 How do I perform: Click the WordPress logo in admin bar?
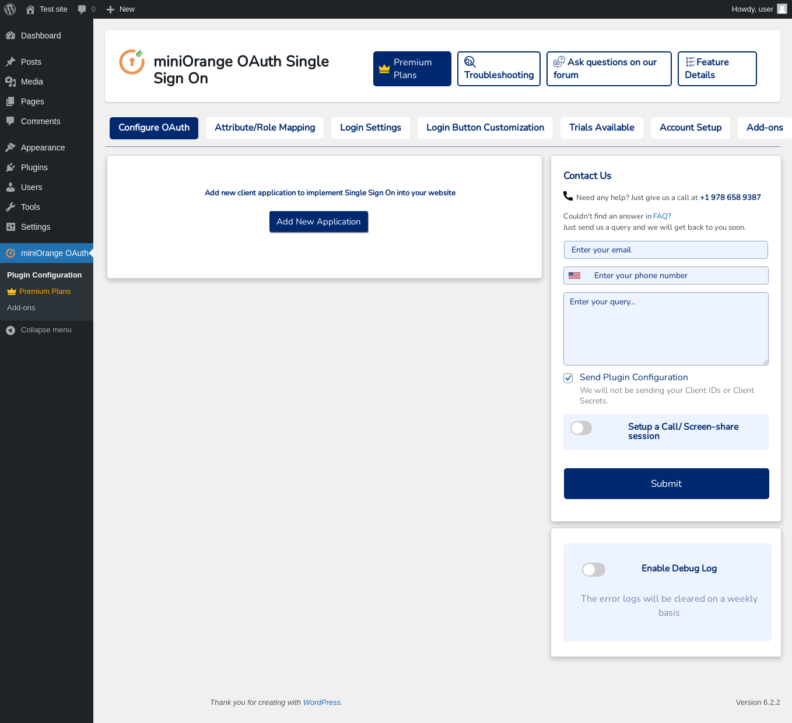point(10,9)
